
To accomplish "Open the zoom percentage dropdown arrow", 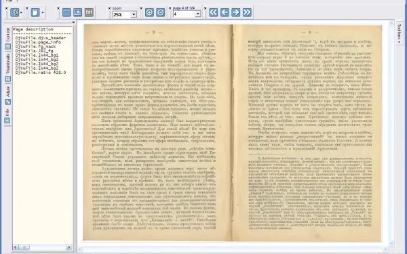I will tap(134, 14).
